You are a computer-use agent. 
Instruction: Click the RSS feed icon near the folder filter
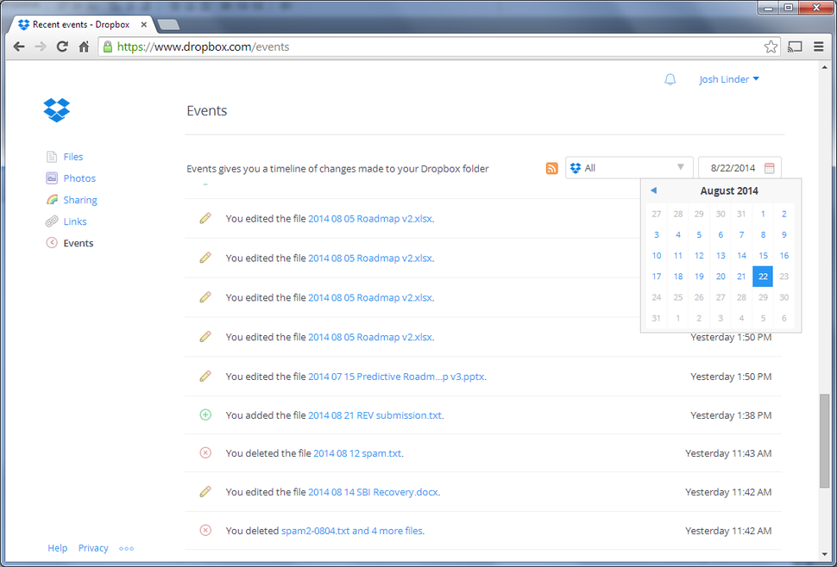click(551, 168)
